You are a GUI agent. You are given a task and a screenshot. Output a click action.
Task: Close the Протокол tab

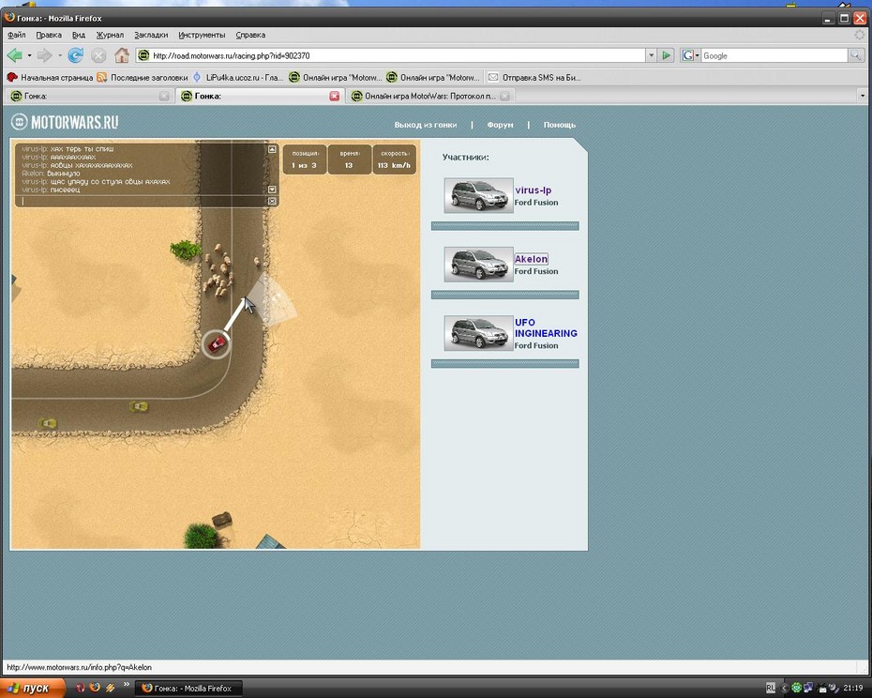[504, 97]
